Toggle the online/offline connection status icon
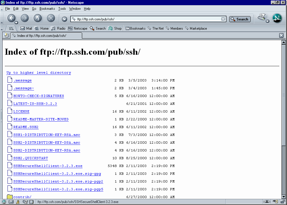 pyautogui.click(x=267, y=202)
